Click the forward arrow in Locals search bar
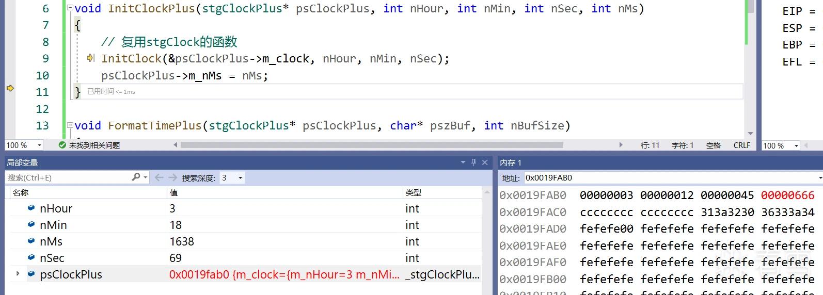823x295 pixels. pyautogui.click(x=172, y=177)
